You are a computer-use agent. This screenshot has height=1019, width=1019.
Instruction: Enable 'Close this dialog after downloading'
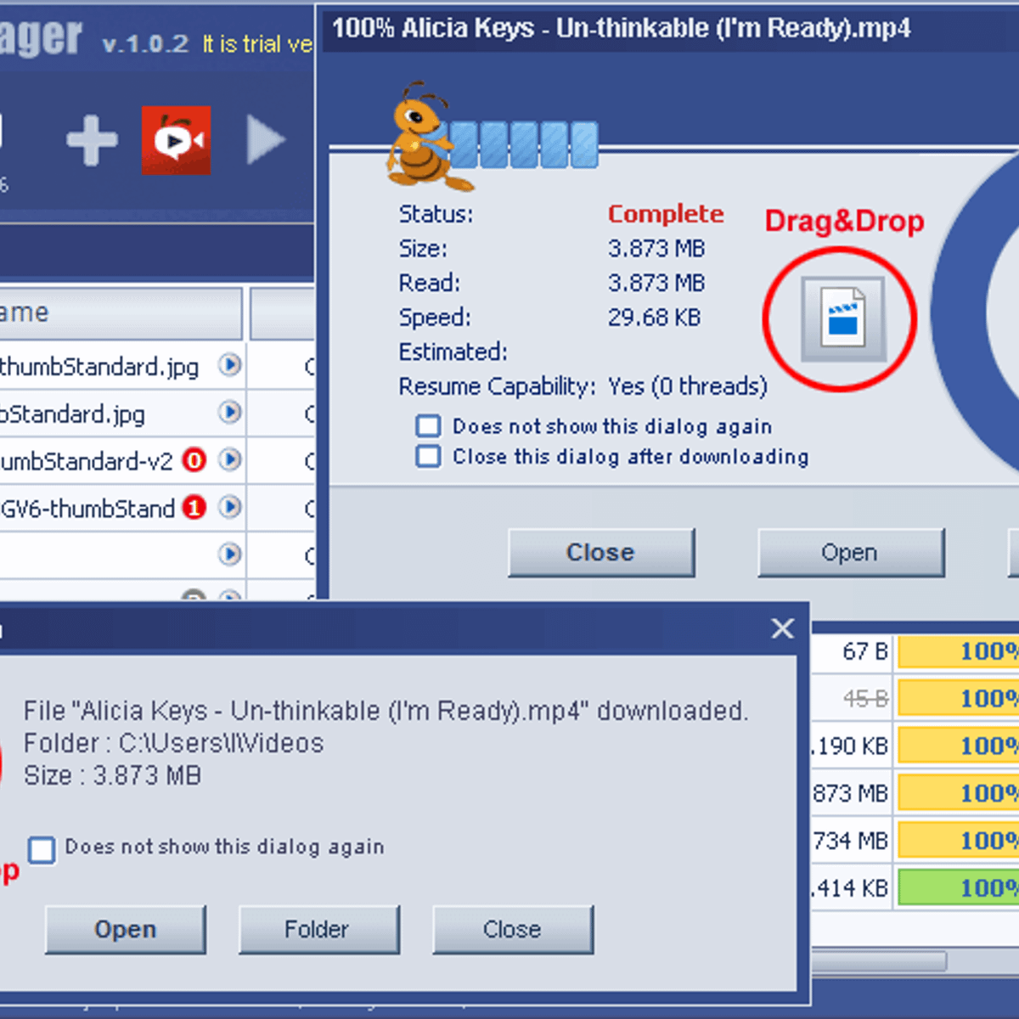tap(428, 457)
